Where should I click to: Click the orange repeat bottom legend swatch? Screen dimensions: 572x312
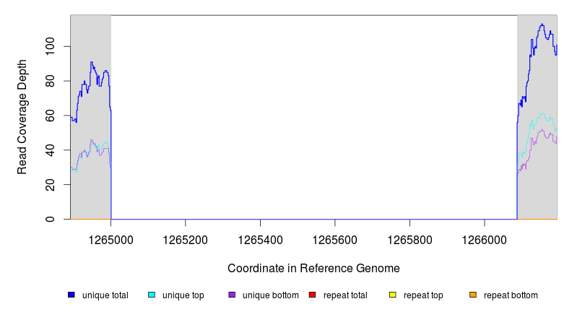pos(473,295)
